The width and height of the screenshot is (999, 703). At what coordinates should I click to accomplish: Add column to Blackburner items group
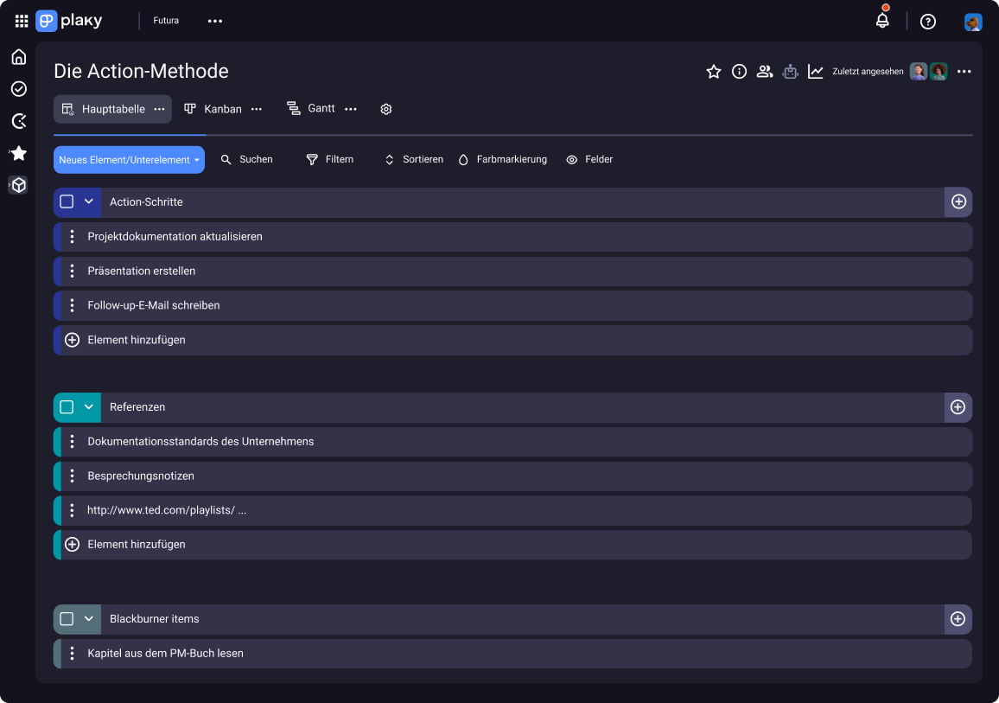tap(958, 619)
